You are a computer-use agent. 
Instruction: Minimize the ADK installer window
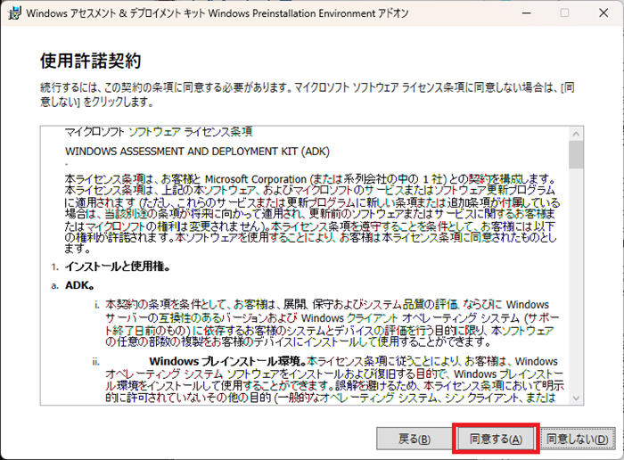[x=522, y=13]
